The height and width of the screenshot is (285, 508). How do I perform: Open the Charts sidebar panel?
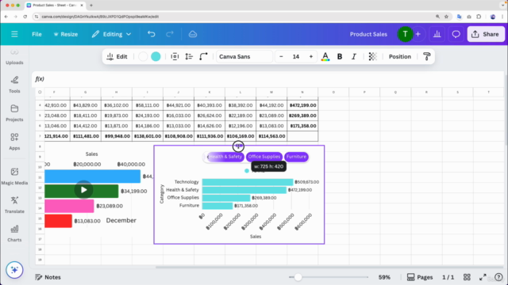coord(14,234)
